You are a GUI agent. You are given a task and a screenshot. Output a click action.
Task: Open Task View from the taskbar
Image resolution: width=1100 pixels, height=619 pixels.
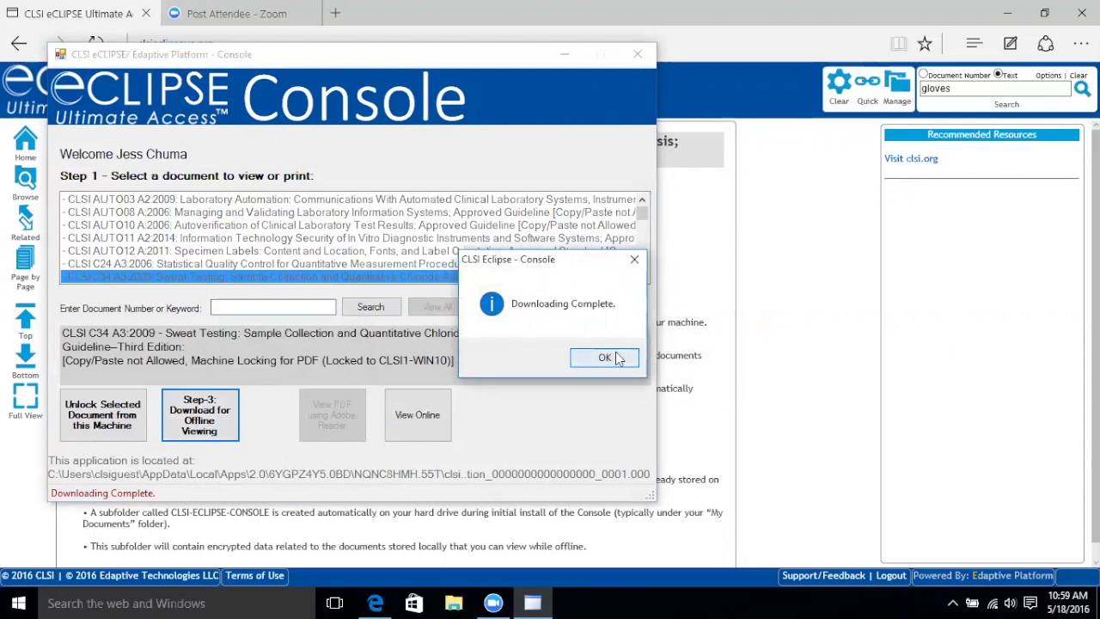pyautogui.click(x=335, y=604)
